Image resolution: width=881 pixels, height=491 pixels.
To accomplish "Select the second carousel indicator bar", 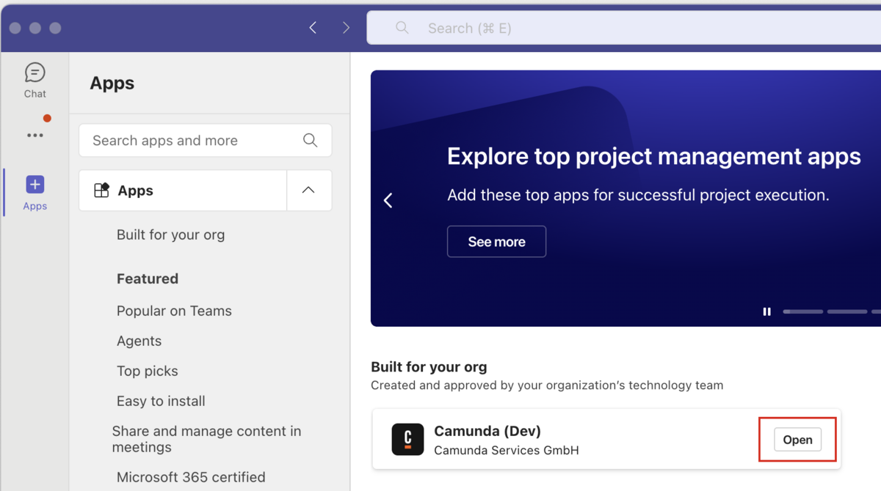I will pyautogui.click(x=846, y=311).
